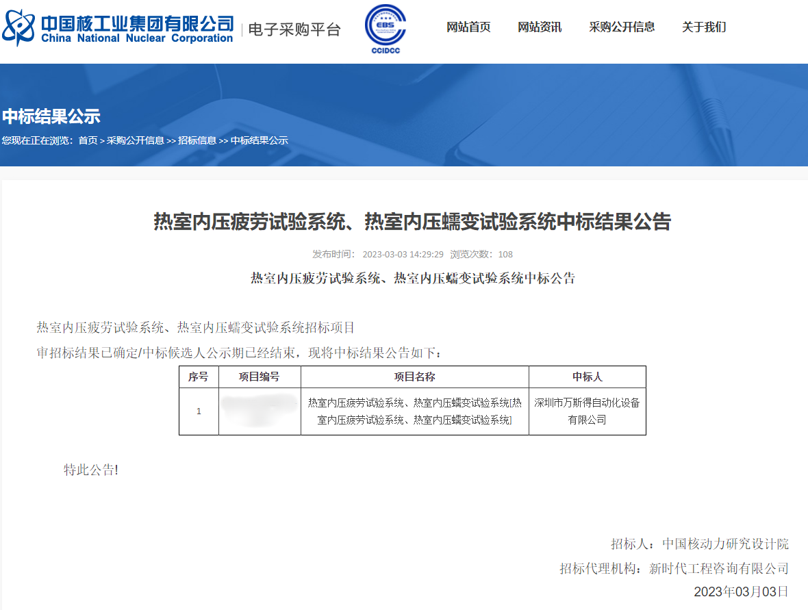Go to 招标信息 in the breadcrumb
Viewport: 808px width, 610px height.
tap(197, 140)
